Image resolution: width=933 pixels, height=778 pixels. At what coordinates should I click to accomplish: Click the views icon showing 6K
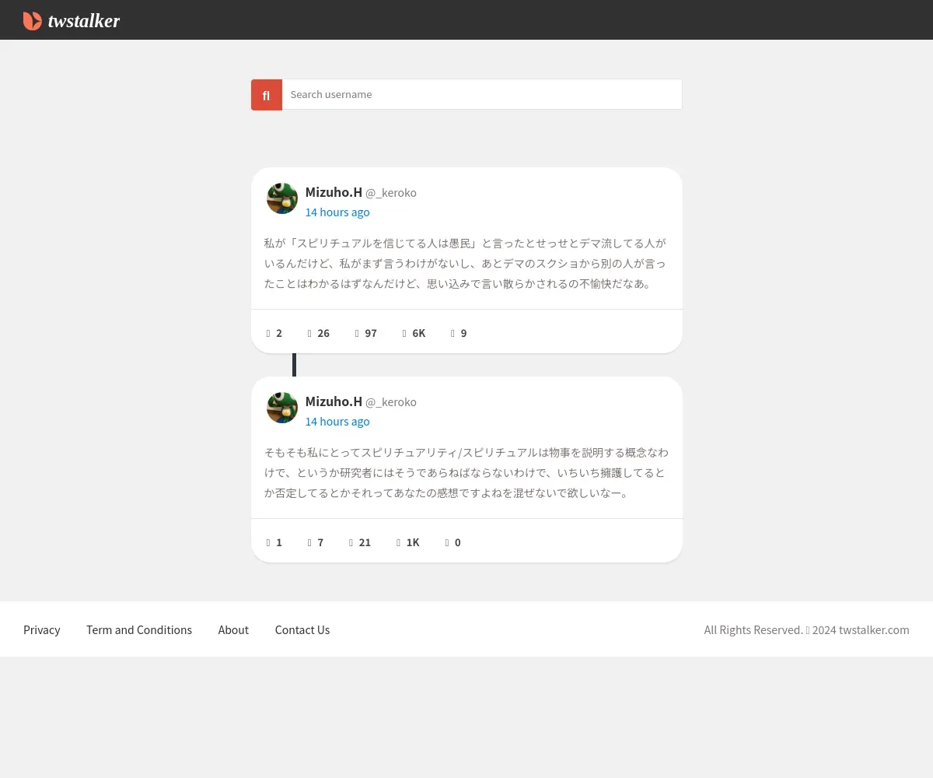(x=404, y=333)
